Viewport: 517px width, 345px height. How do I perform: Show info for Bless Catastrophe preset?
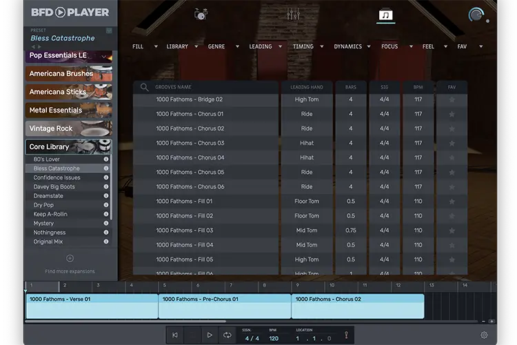pyautogui.click(x=106, y=168)
